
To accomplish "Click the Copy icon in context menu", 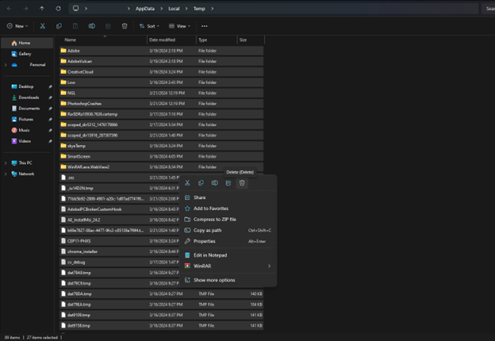I will (x=201, y=183).
